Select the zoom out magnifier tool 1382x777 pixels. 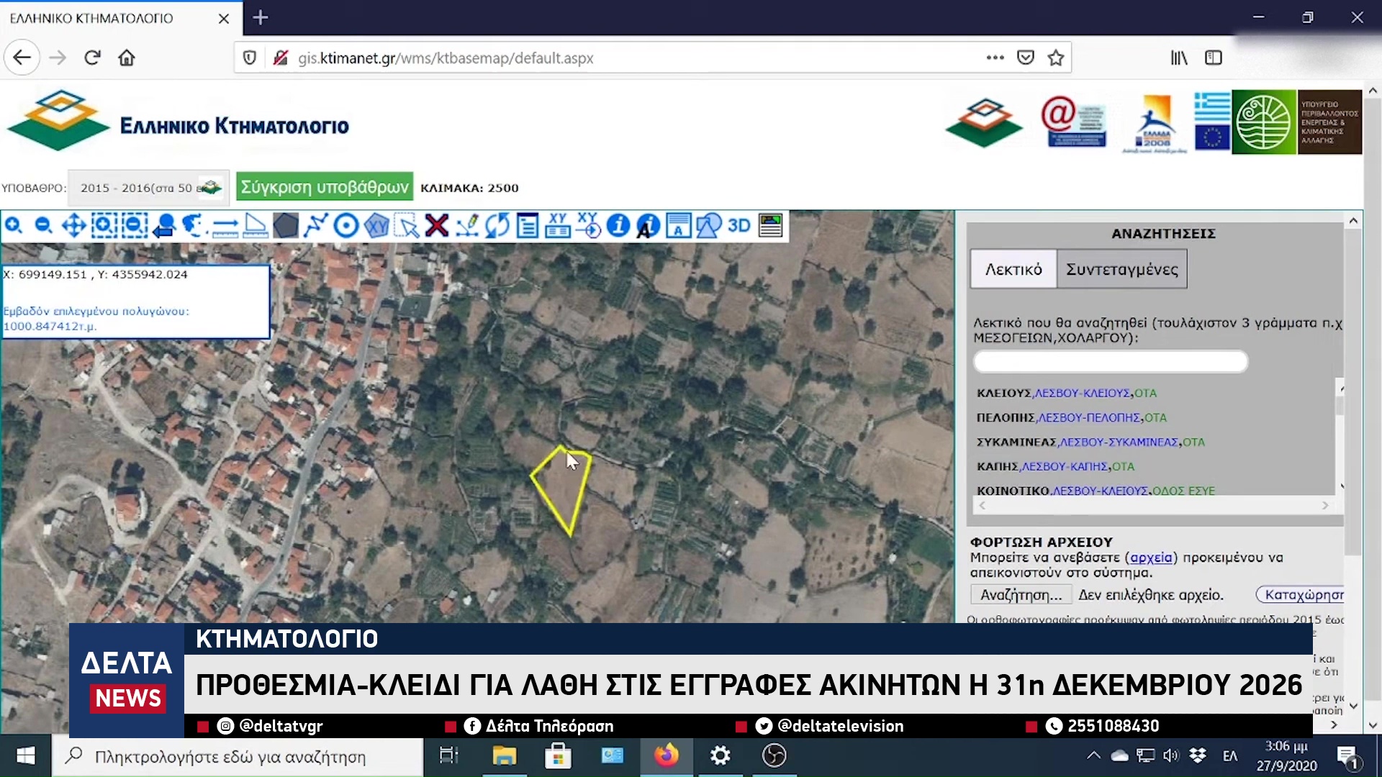click(44, 226)
